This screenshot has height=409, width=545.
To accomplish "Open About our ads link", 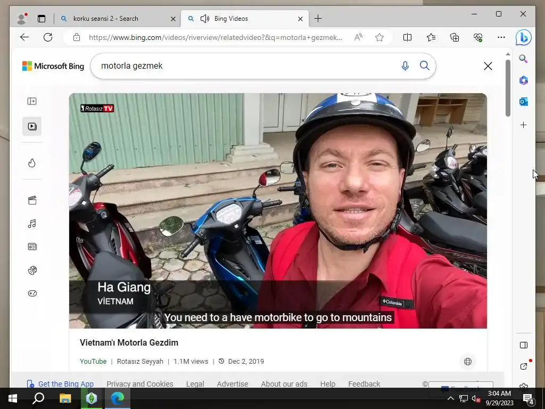I will tap(284, 383).
